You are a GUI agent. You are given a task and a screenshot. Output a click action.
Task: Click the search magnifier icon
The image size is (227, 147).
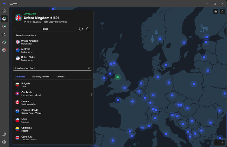pos(89,68)
